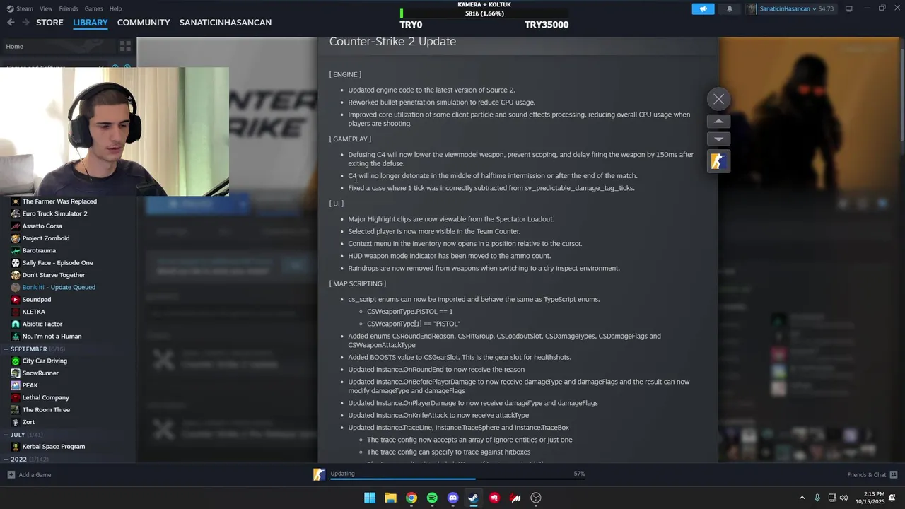Open the View menu
This screenshot has width=905, height=509.
click(x=46, y=8)
